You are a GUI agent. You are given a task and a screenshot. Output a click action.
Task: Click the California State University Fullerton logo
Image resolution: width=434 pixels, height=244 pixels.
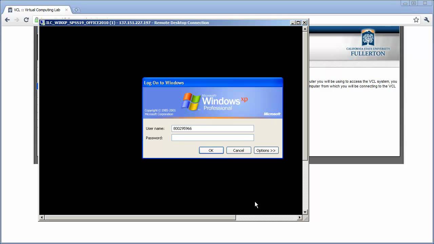coord(368,42)
